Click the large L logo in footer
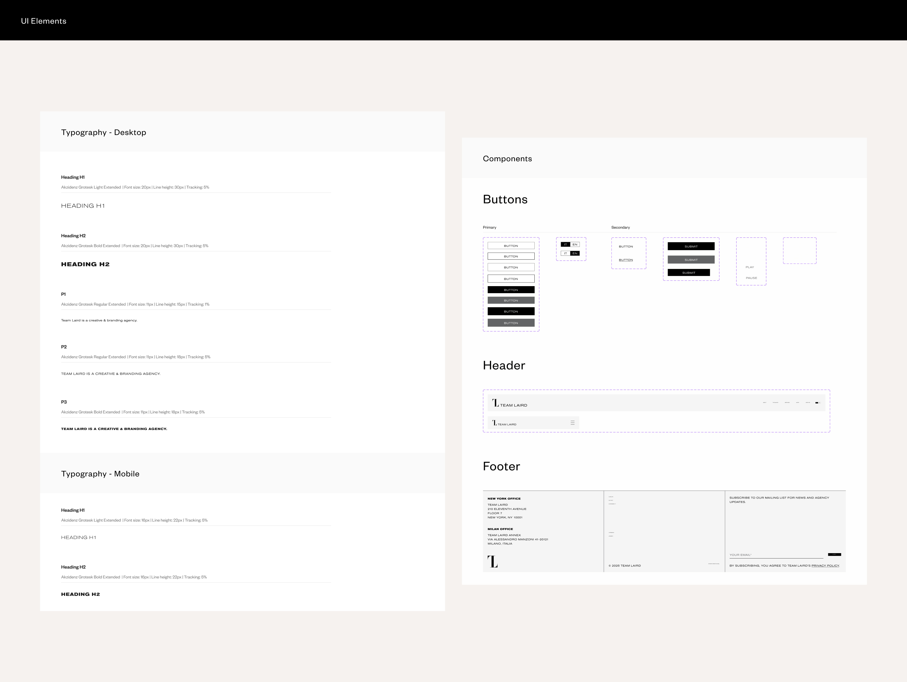Image resolution: width=907 pixels, height=682 pixels. (492, 561)
